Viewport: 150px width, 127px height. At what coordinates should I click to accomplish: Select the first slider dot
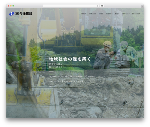(x=49, y=87)
